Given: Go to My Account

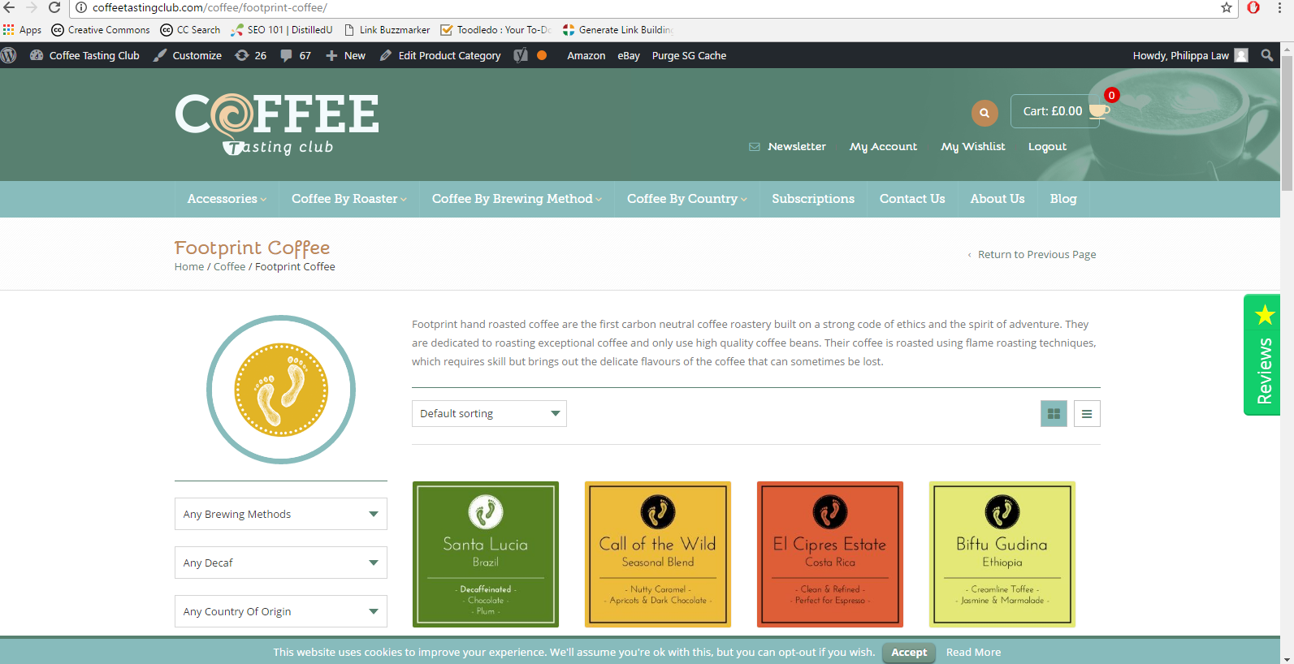Looking at the screenshot, I should coord(883,147).
